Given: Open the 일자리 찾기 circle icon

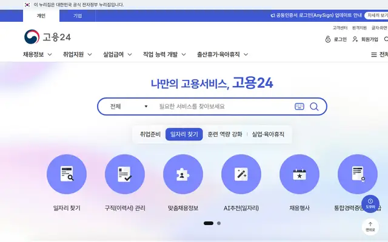Looking at the screenshot, I should pos(67,174).
